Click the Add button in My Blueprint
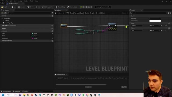 [4, 13]
